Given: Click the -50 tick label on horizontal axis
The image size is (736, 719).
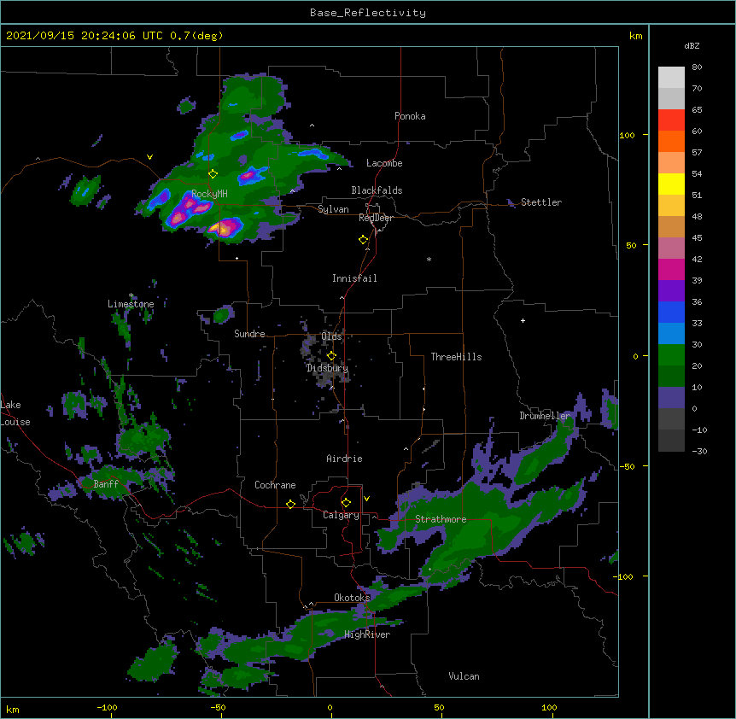Looking at the screenshot, I should tap(218, 707).
